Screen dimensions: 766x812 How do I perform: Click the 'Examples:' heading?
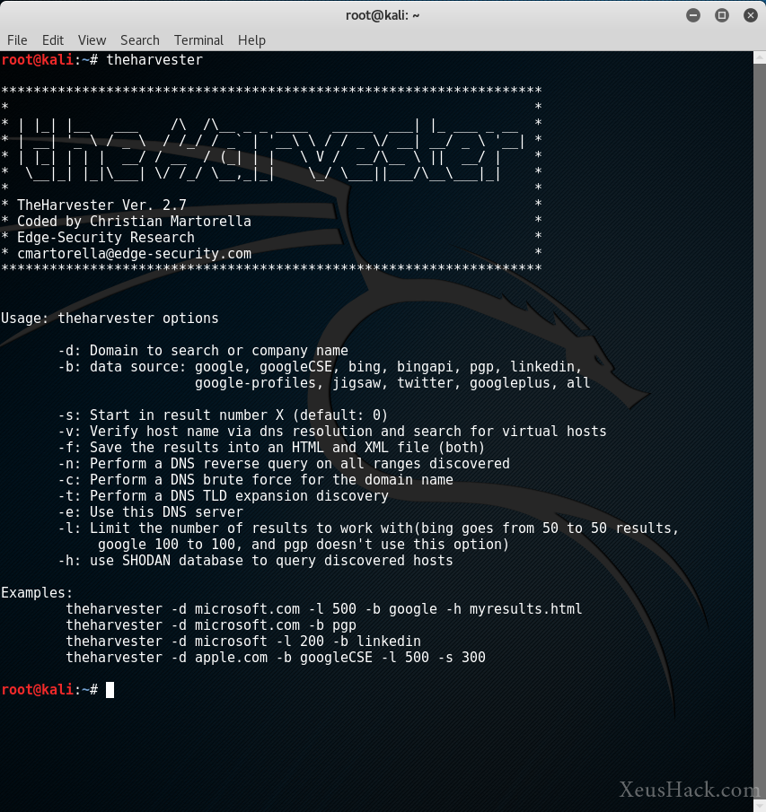(37, 592)
